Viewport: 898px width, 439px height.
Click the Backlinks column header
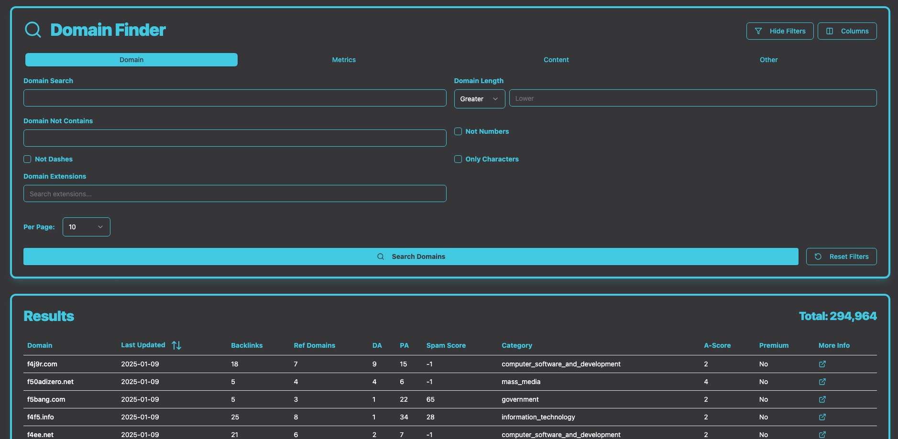pos(247,345)
